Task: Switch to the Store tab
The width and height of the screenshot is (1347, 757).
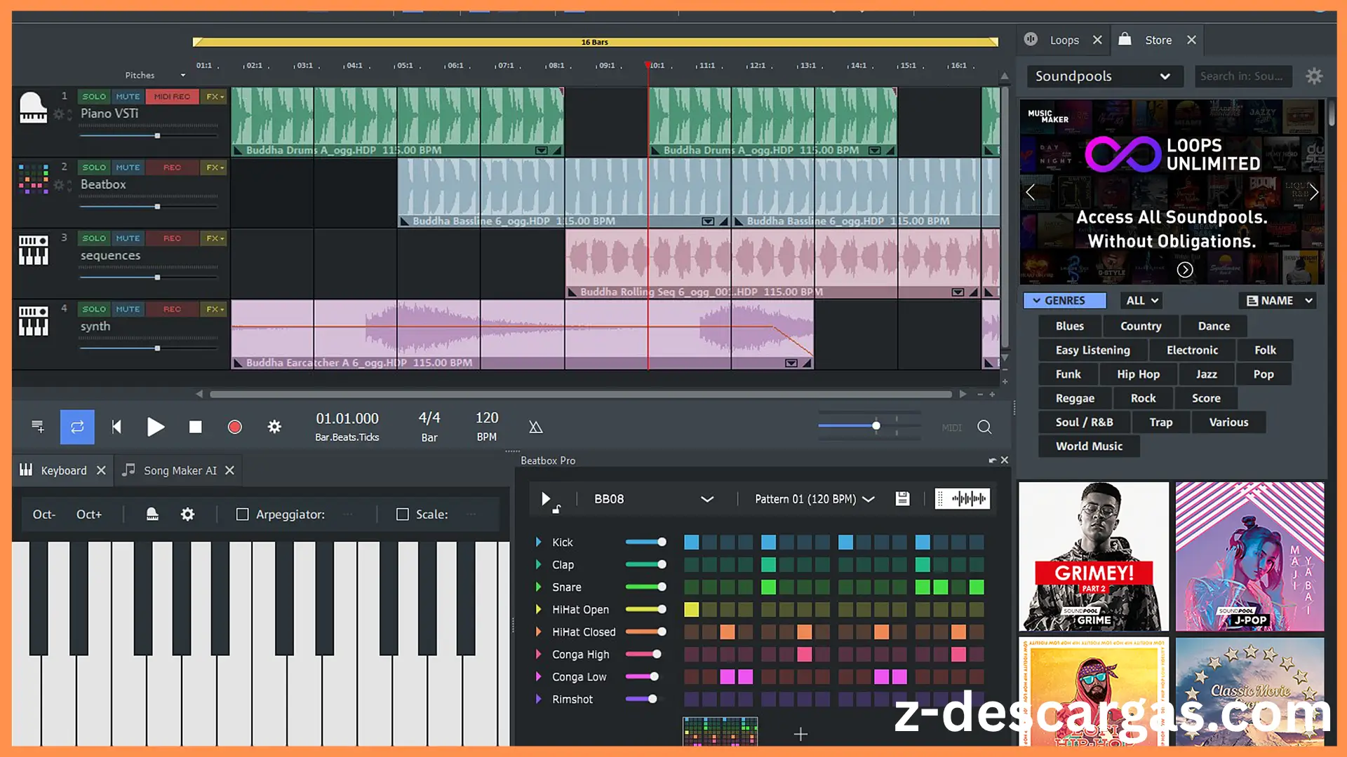Action: tap(1158, 40)
